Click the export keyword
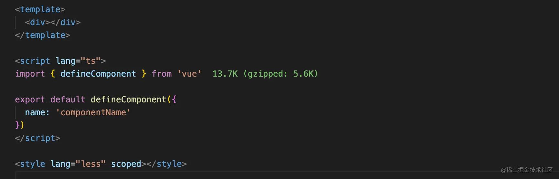The width and height of the screenshot is (559, 179). point(30,99)
